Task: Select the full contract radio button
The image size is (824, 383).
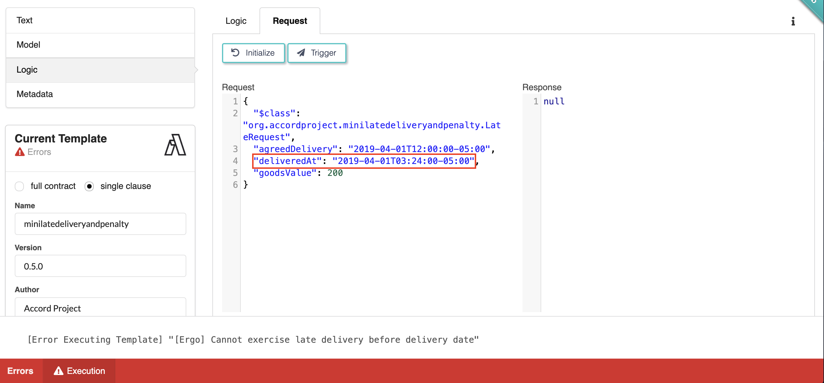Action: [x=19, y=186]
